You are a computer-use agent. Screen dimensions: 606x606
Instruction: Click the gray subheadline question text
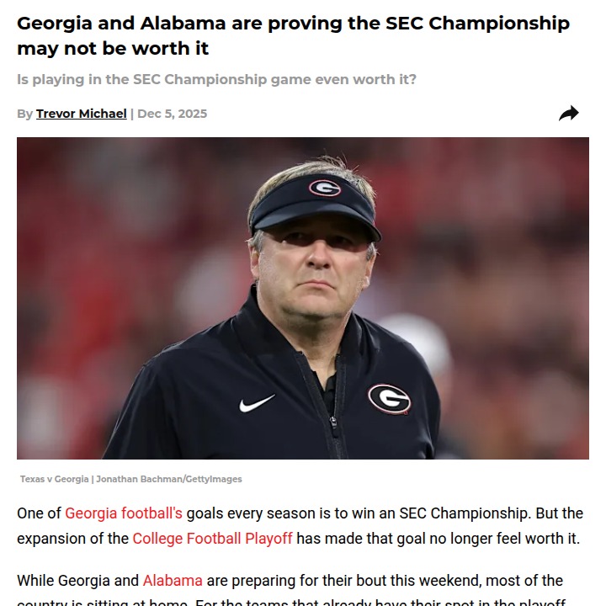pos(216,80)
